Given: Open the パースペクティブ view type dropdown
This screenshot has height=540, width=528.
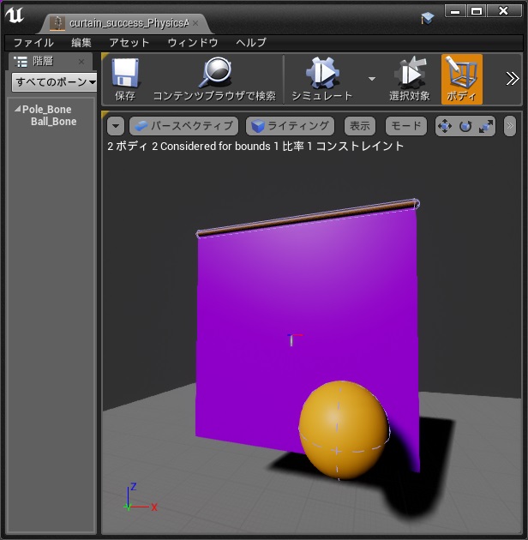Looking at the screenshot, I should coord(183,126).
